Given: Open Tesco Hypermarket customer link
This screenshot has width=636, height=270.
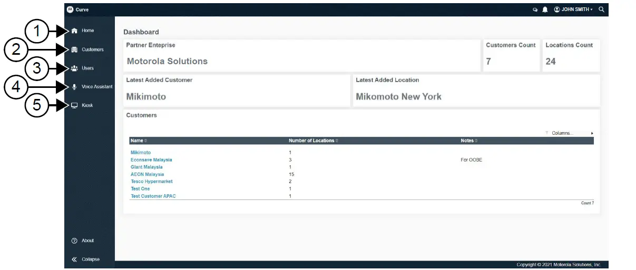Looking at the screenshot, I should click(x=152, y=182).
